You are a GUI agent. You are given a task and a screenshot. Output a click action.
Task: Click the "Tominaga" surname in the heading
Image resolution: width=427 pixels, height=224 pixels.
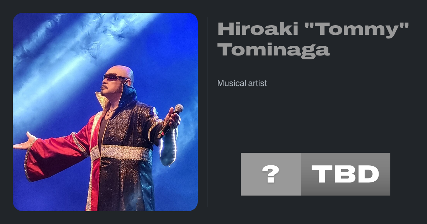click(274, 50)
